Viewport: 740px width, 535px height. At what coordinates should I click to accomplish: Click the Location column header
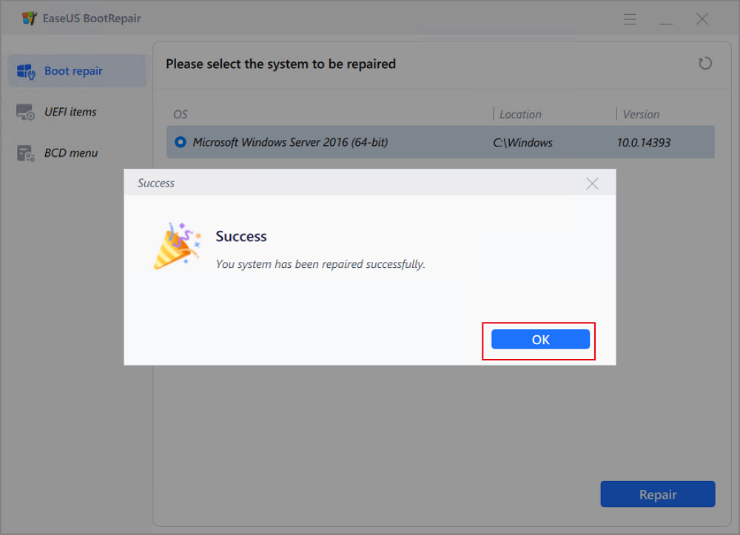(520, 115)
